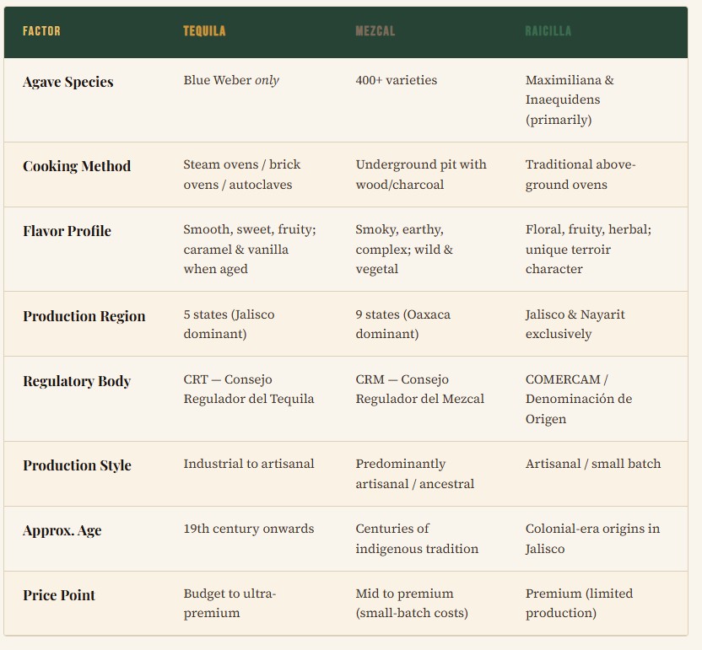The width and height of the screenshot is (702, 650).
Task: Click the 5 states (Jalisco dominant) cell
Action: tap(229, 324)
